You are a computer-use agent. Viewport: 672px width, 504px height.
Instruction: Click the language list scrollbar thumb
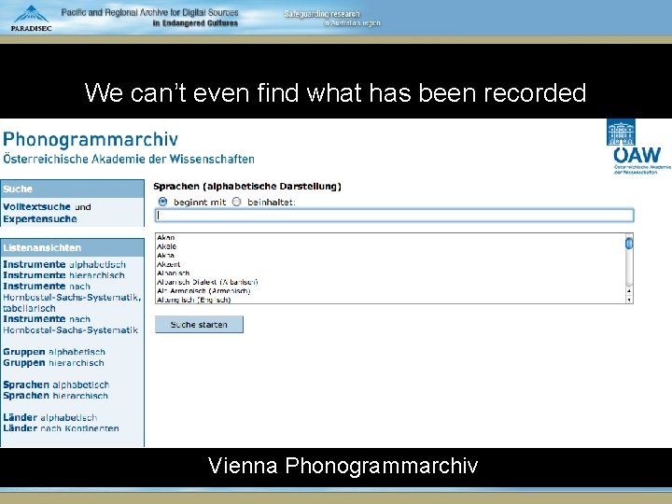point(629,244)
